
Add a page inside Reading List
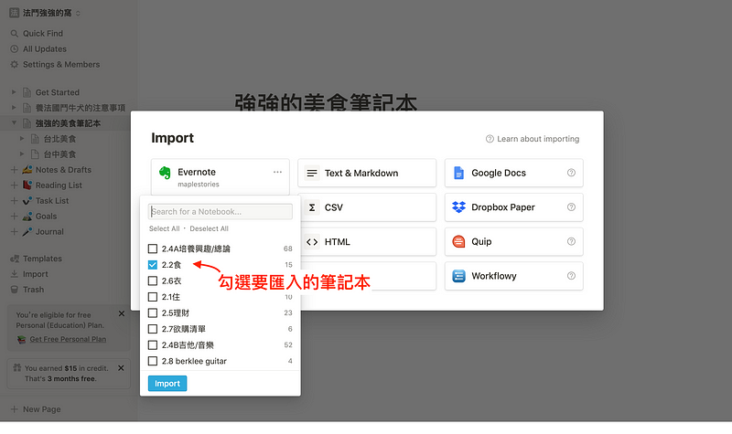point(14,185)
